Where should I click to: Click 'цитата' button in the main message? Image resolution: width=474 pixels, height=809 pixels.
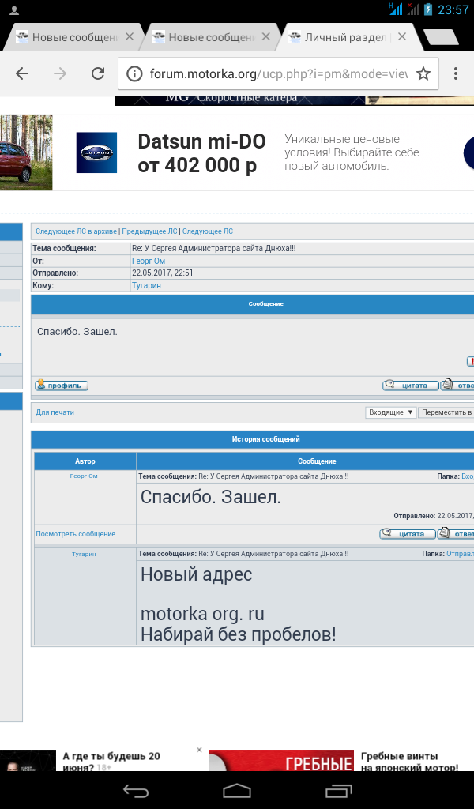(409, 386)
